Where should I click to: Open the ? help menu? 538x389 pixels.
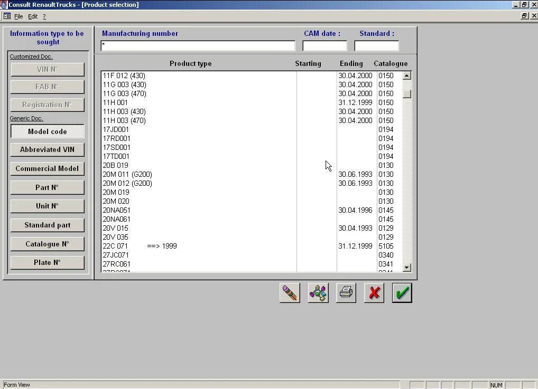pyautogui.click(x=44, y=16)
